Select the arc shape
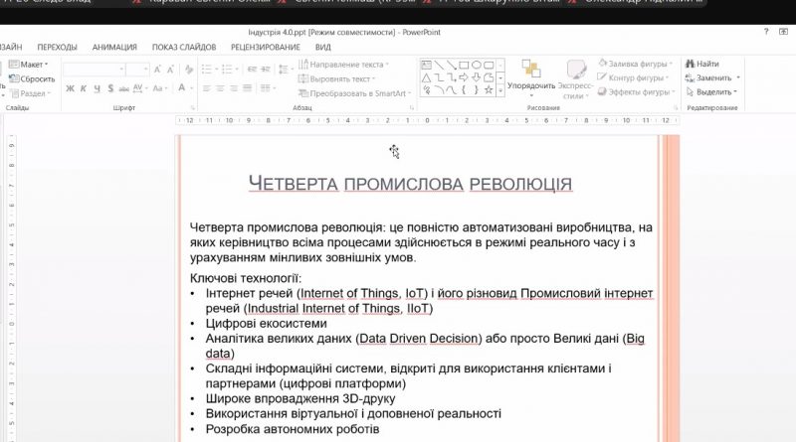Image resolution: width=796 pixels, height=442 pixels. [439, 90]
